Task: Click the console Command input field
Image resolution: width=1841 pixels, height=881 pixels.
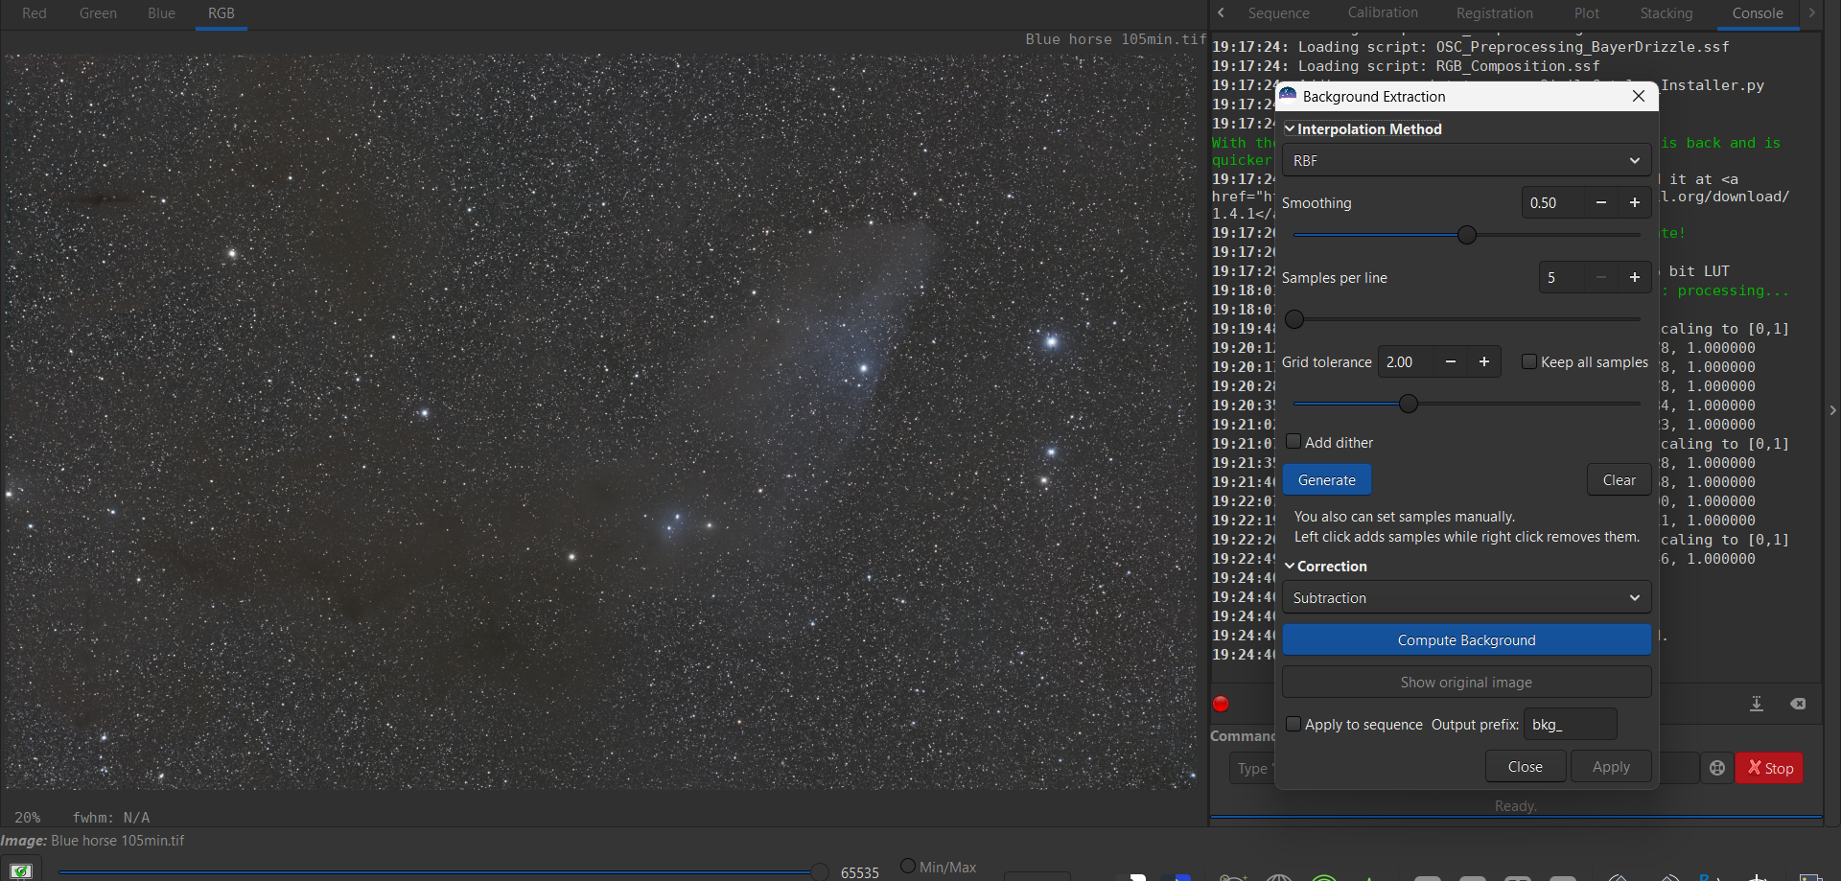Action: click(x=1252, y=768)
